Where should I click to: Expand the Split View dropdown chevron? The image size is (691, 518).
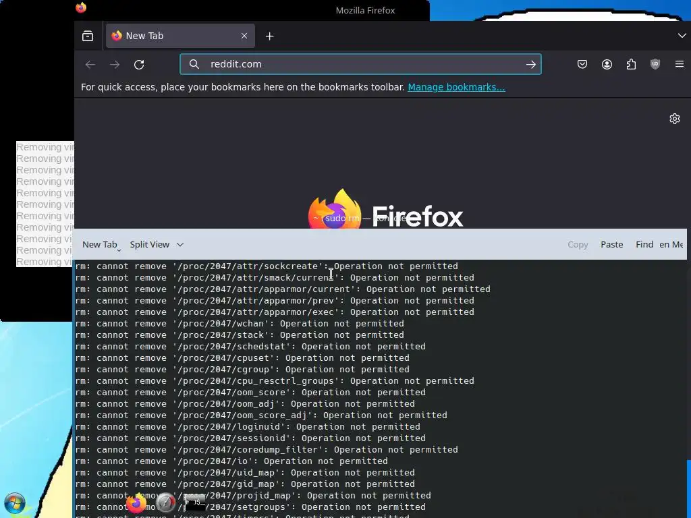tap(179, 244)
